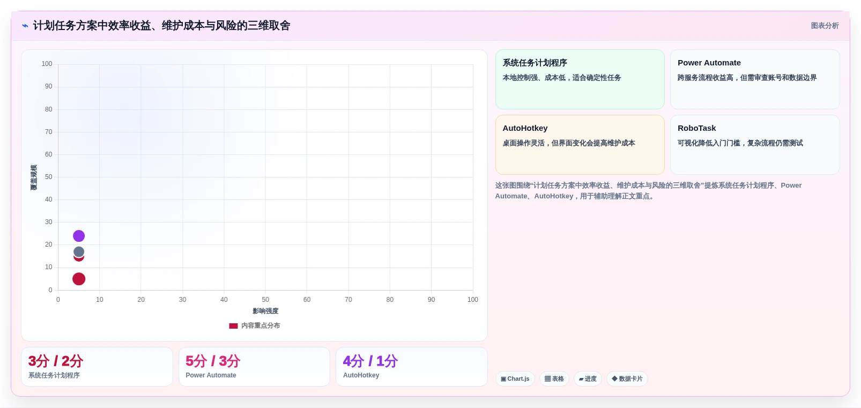This screenshot has height=408, width=861.
Task: Click the 影响强度 x-axis label
Action: (265, 311)
